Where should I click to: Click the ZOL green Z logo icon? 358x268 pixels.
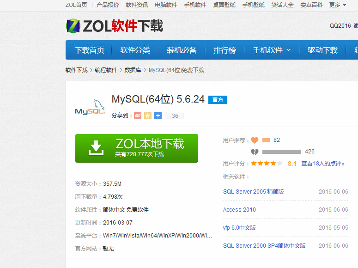coord(73,26)
